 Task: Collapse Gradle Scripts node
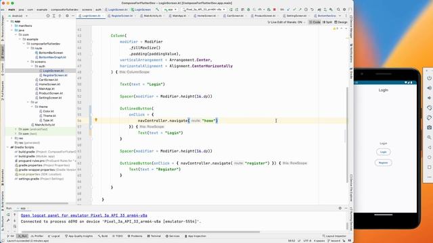8,147
